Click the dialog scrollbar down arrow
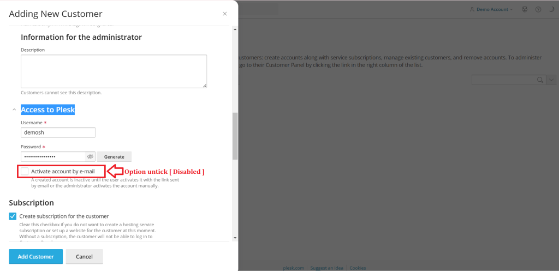This screenshot has width=559, height=272. pyautogui.click(x=235, y=238)
